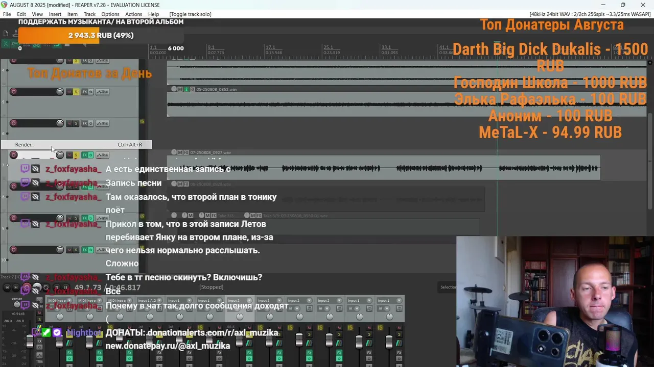Open the View menu
The image size is (654, 367).
pos(37,14)
